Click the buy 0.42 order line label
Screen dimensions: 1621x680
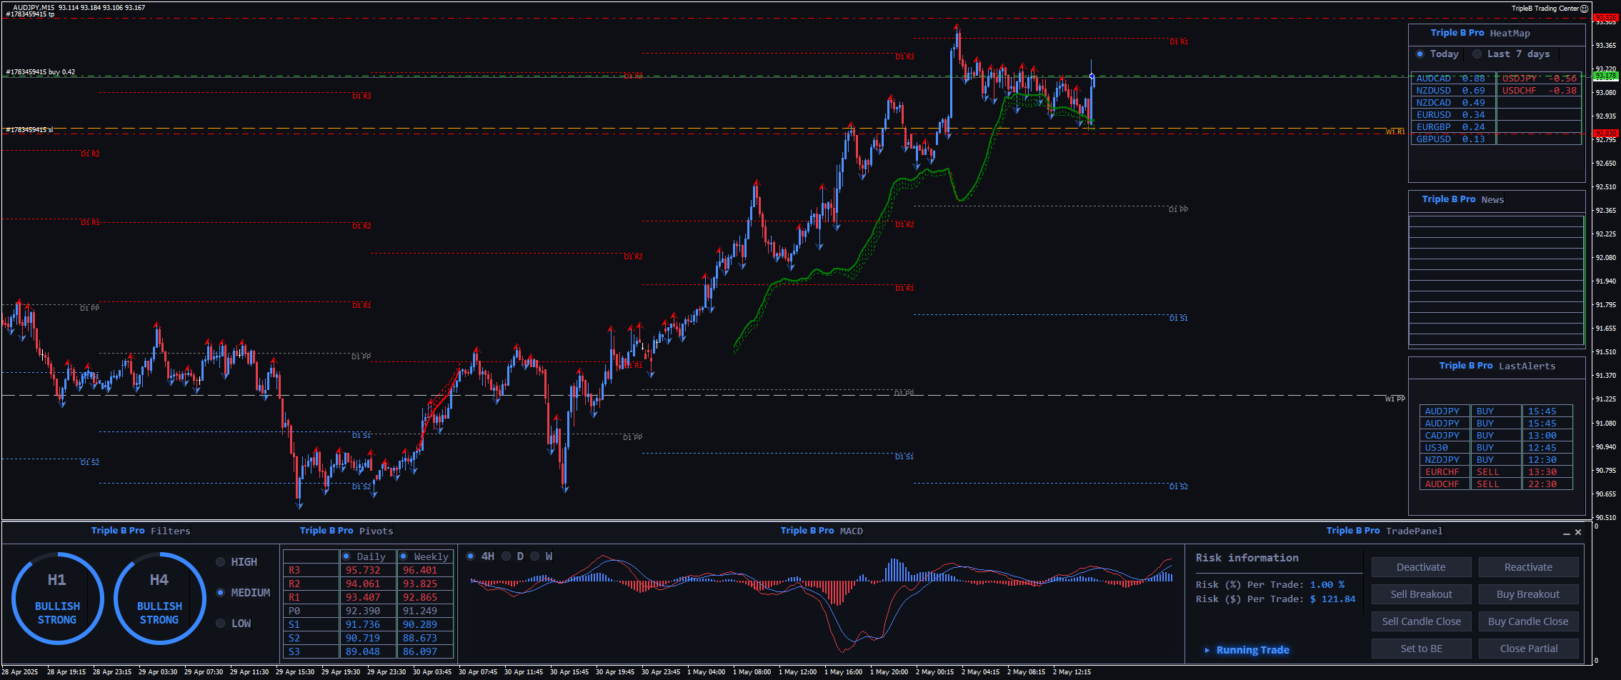click(x=41, y=72)
